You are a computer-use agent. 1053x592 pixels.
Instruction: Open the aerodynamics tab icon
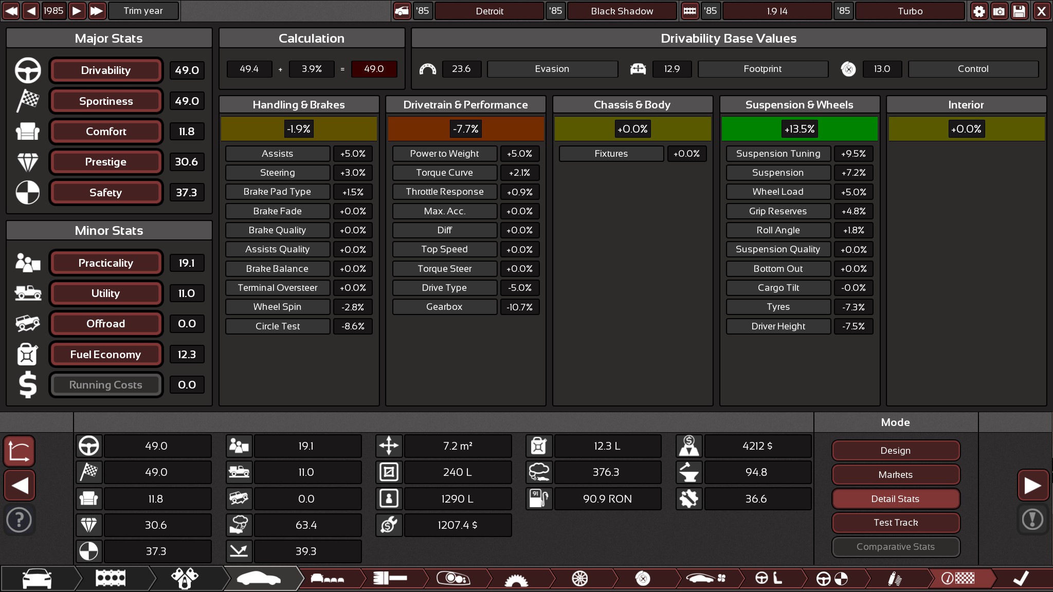(x=706, y=579)
